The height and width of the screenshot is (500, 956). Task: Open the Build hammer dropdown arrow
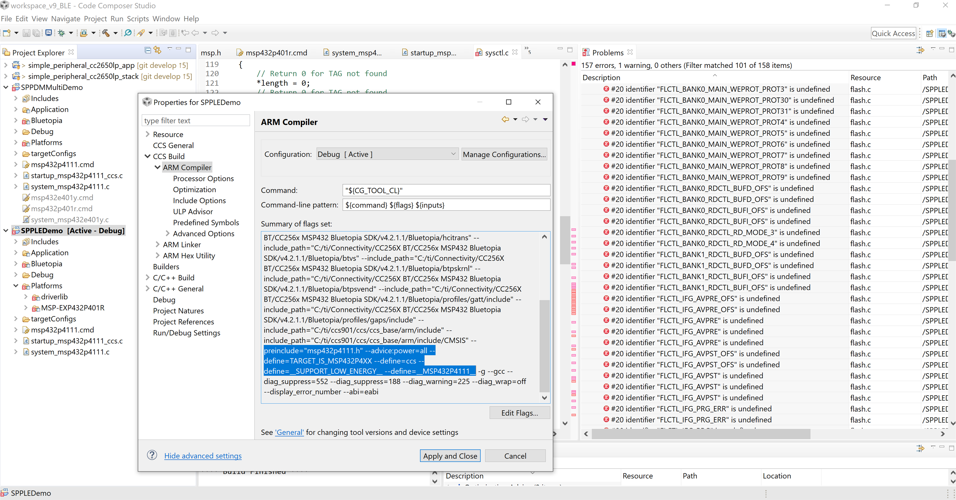115,33
